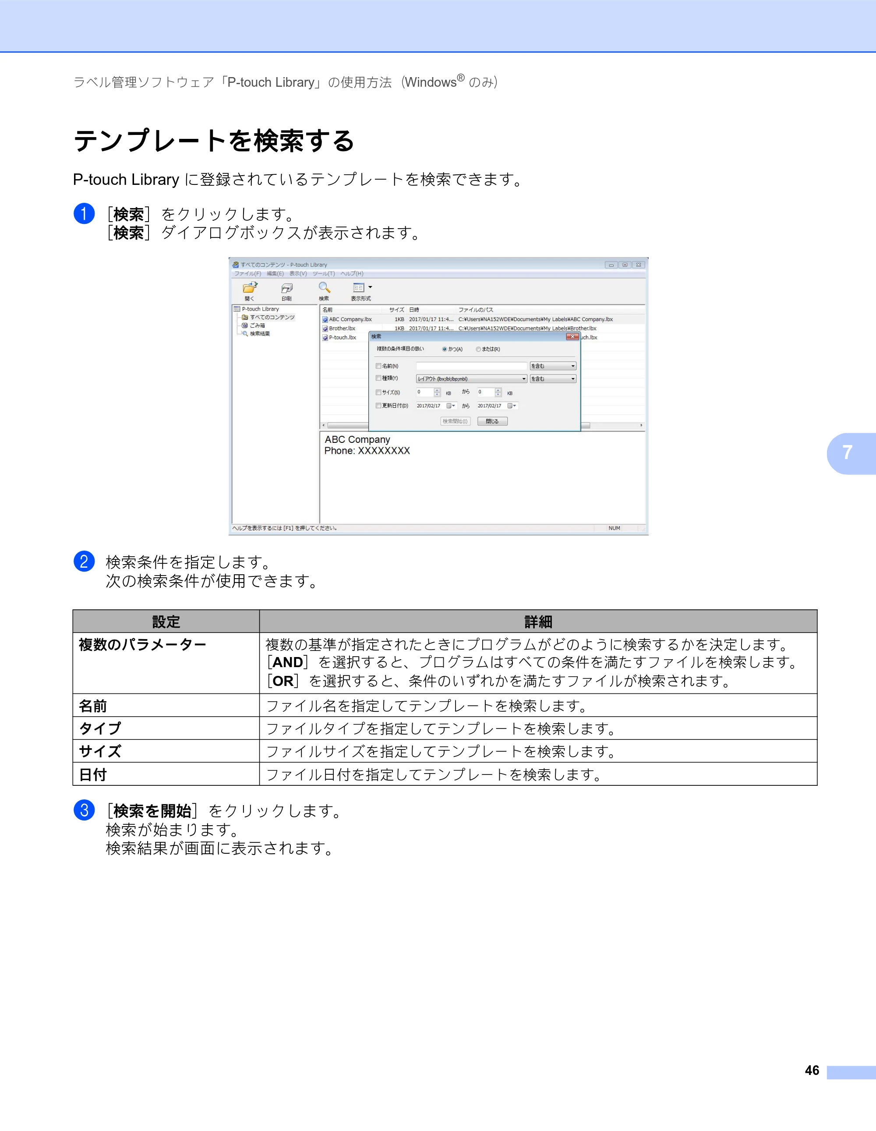
Task: Open the second date picker dropdown
Action: (512, 406)
